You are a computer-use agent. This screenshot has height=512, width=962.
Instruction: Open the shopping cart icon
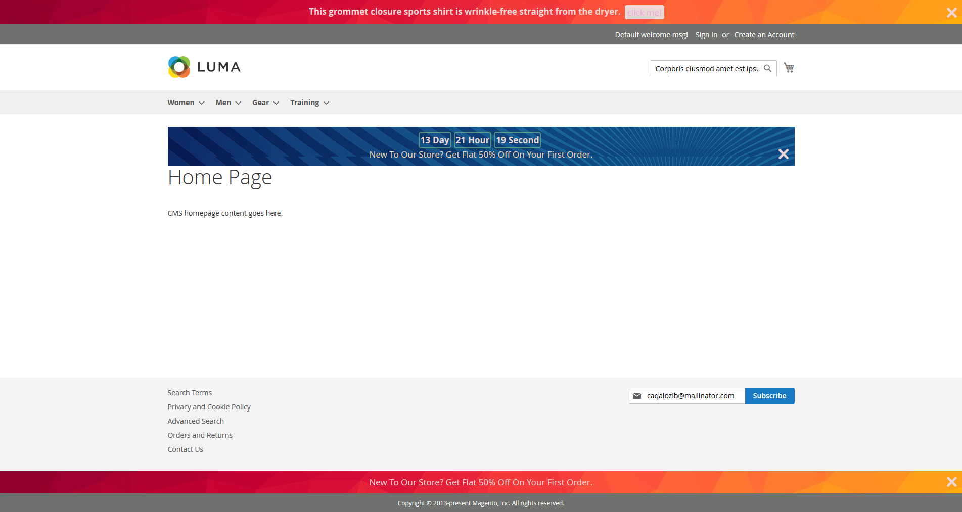click(x=789, y=68)
